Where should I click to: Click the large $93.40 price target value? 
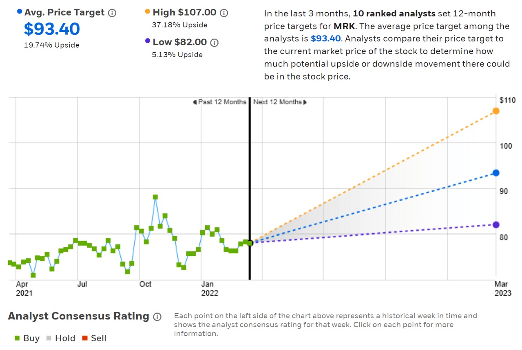click(x=52, y=29)
